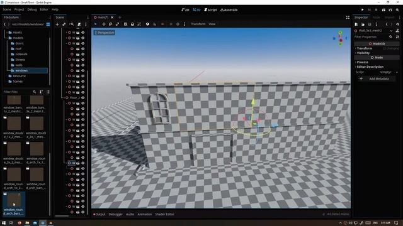Image resolution: width=403 pixels, height=226 pixels.
Task: Open the Perspective view menu
Action: tap(105, 33)
